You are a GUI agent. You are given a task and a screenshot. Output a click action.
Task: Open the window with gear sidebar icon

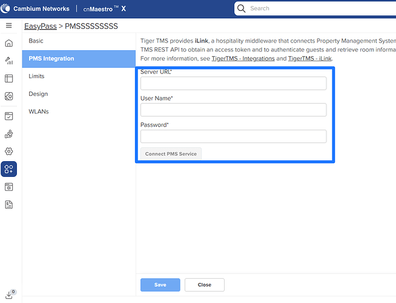point(9,187)
